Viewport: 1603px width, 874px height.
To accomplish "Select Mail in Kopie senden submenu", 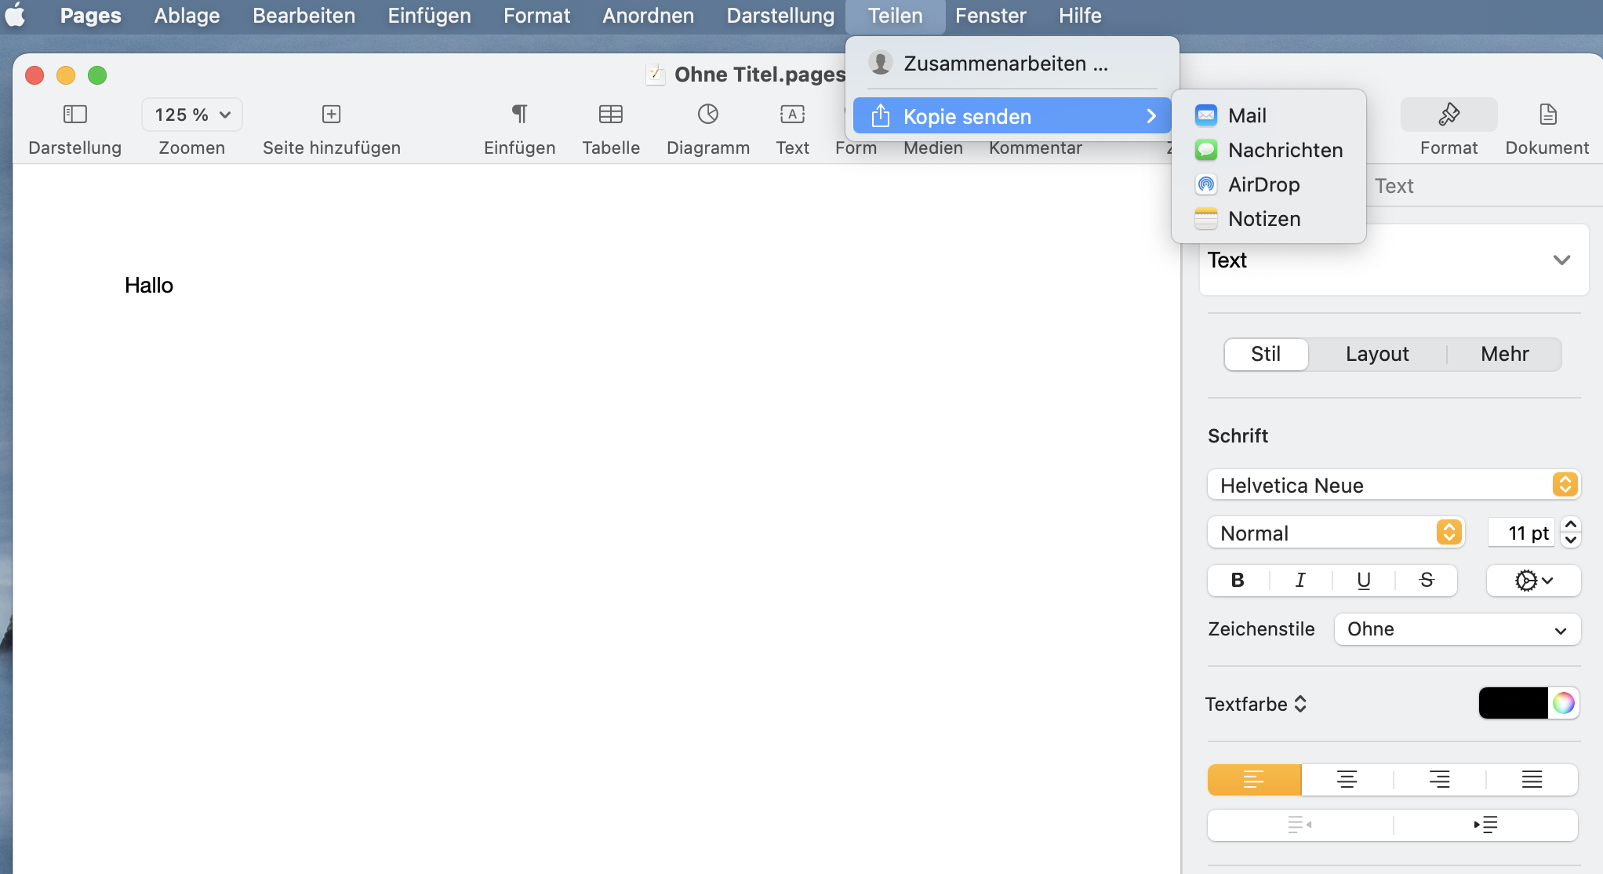I will click(1247, 115).
